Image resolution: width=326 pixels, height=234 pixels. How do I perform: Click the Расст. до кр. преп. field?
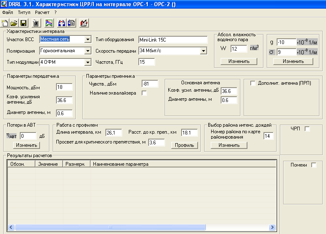click(x=189, y=133)
